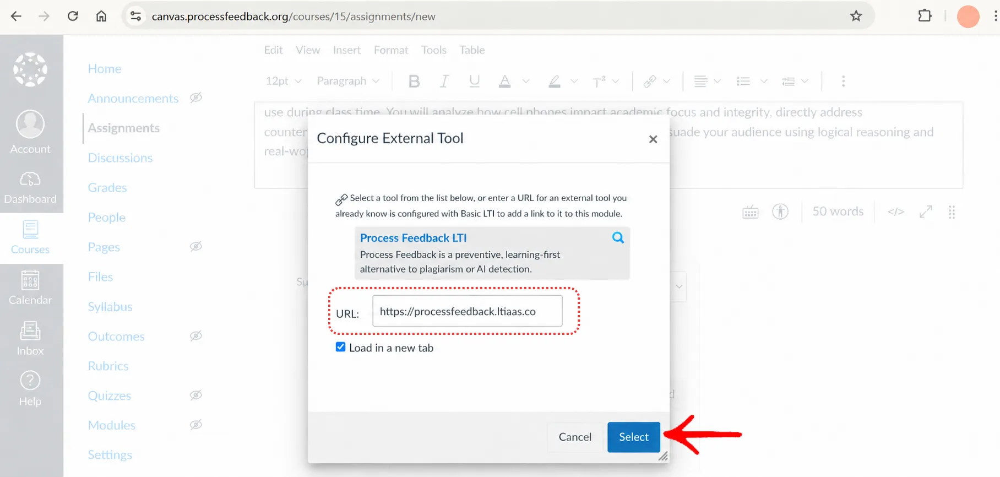Open the Paragraph style dropdown
Screen dimensions: 1000x477
point(348,82)
